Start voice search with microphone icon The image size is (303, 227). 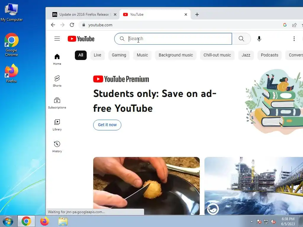click(x=259, y=39)
